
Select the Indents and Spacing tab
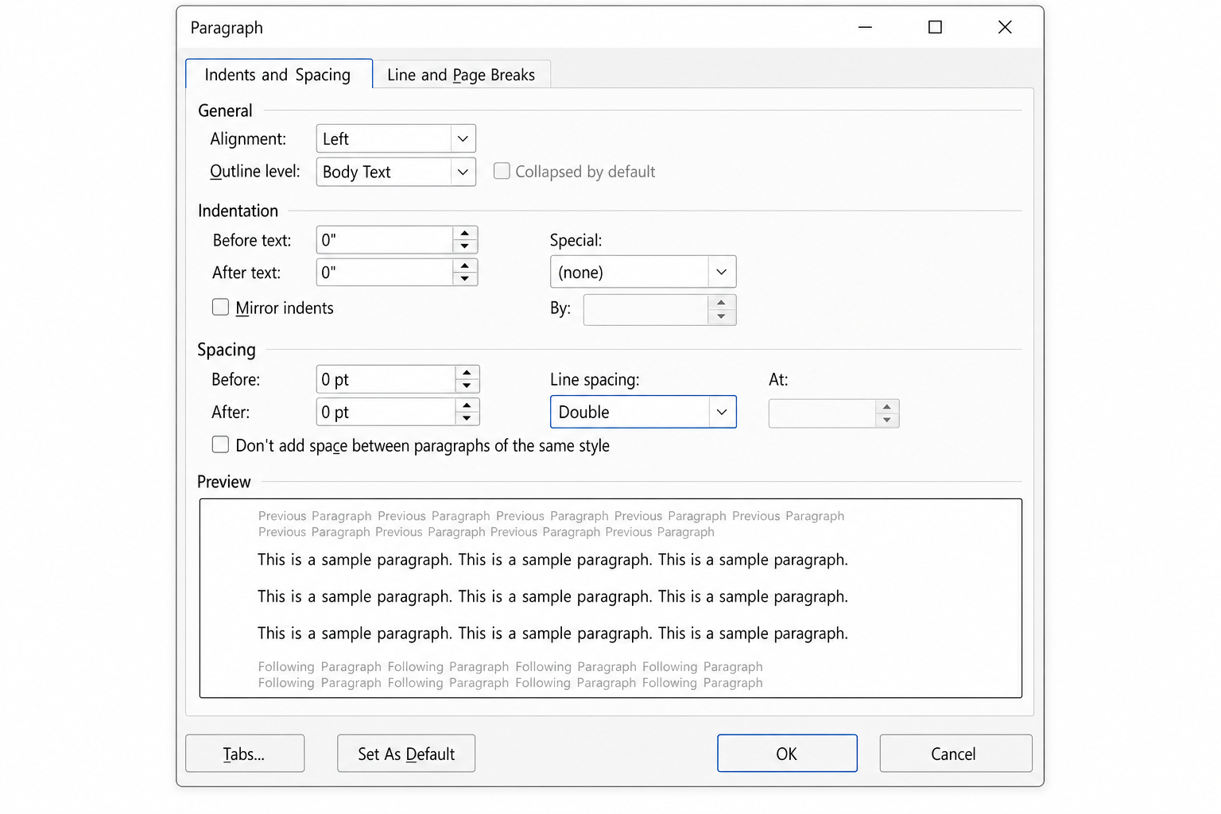[278, 74]
